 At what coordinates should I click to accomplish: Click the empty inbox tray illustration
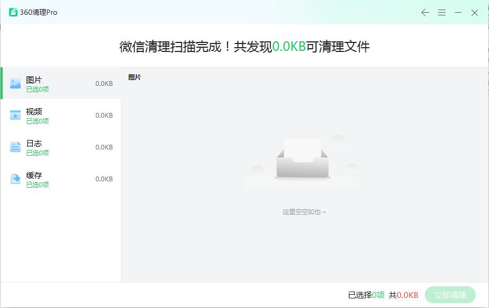303,159
